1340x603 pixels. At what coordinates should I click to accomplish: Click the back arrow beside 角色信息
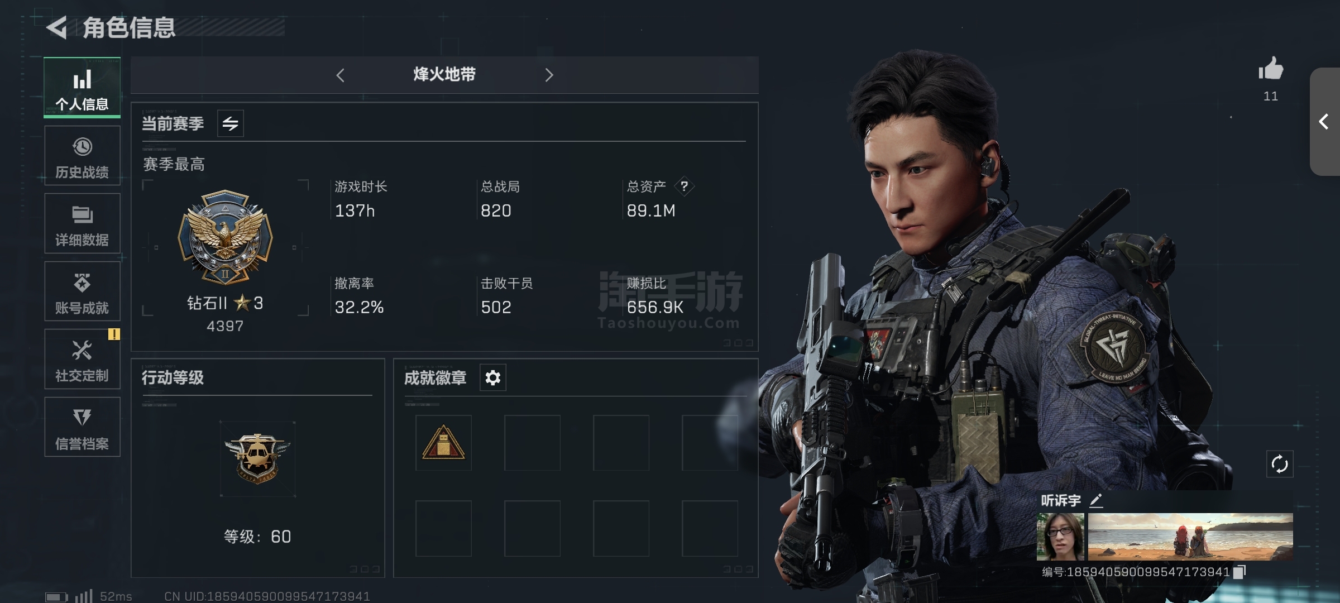(57, 27)
